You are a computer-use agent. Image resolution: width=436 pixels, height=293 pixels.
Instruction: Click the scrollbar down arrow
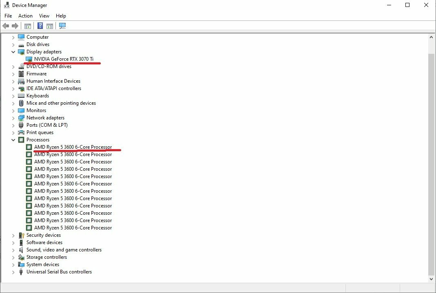(431, 279)
